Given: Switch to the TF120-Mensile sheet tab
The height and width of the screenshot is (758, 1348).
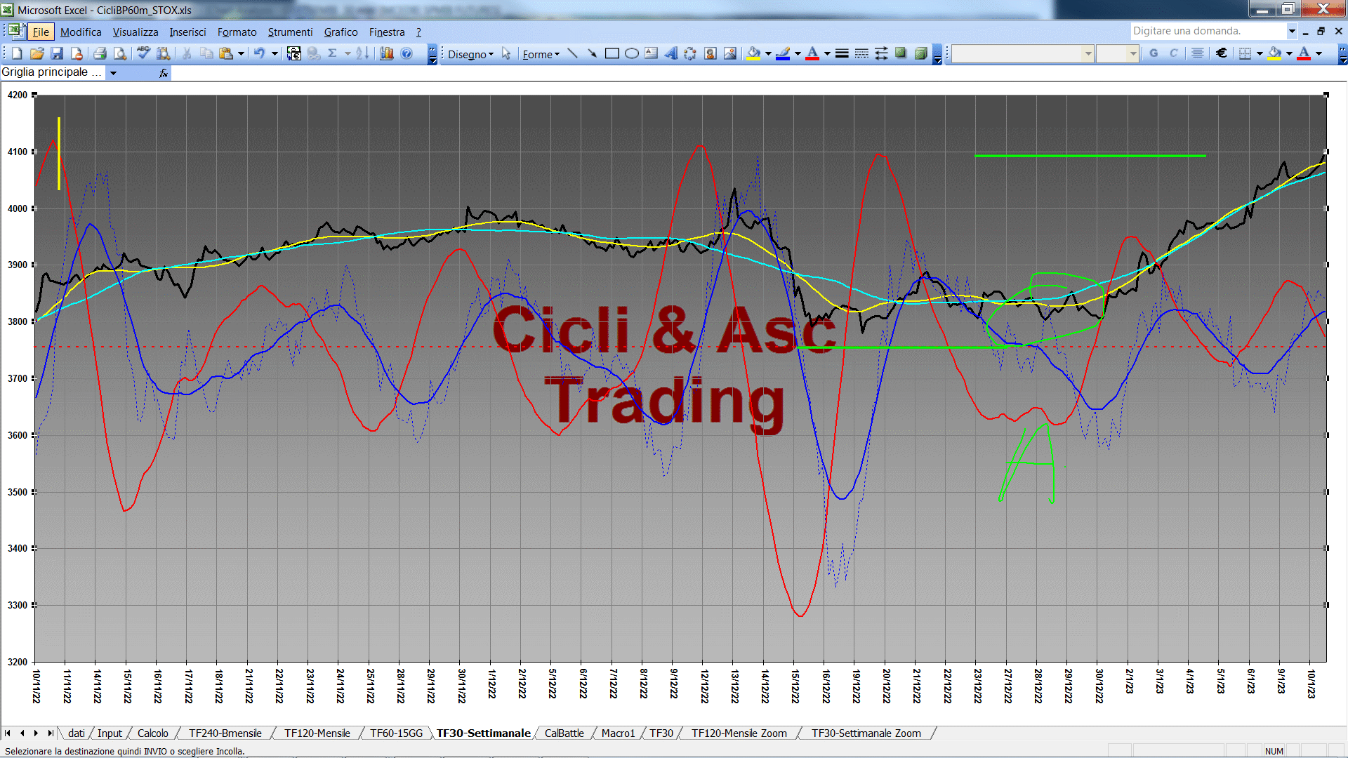Looking at the screenshot, I should coord(317,733).
